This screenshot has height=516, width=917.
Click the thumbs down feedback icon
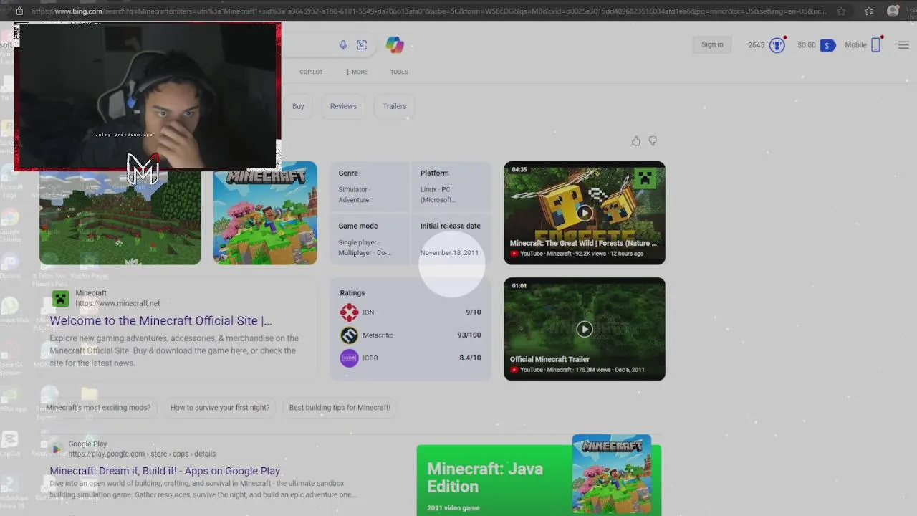(x=653, y=141)
